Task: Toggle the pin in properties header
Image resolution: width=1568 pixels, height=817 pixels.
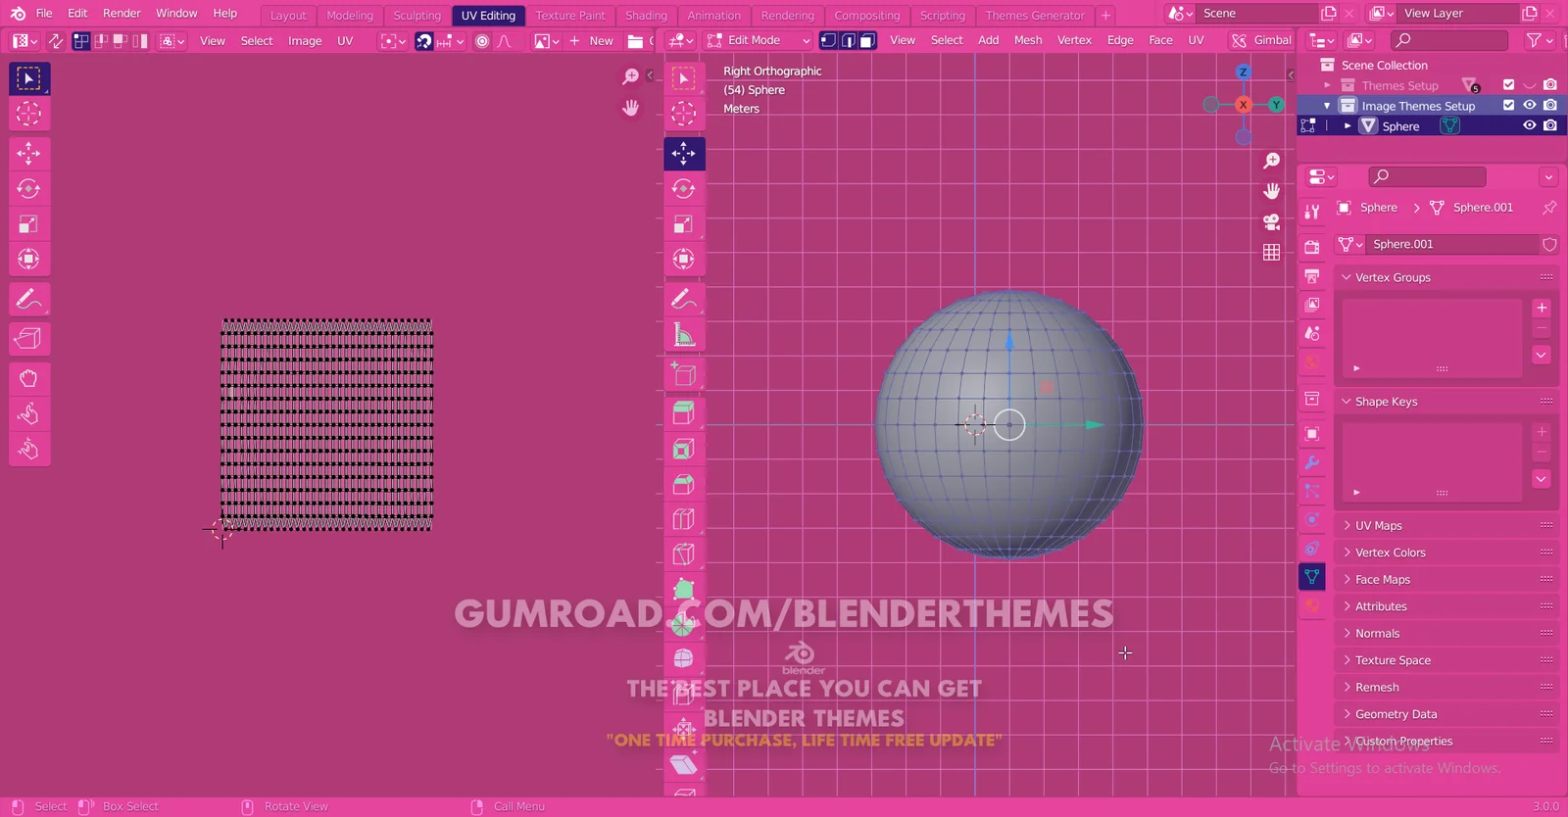Action: [1549, 208]
